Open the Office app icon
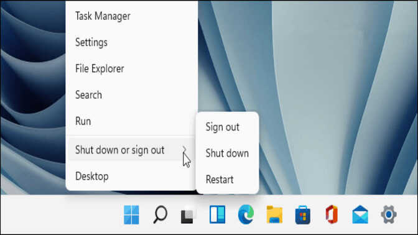The image size is (418, 235). (x=332, y=214)
